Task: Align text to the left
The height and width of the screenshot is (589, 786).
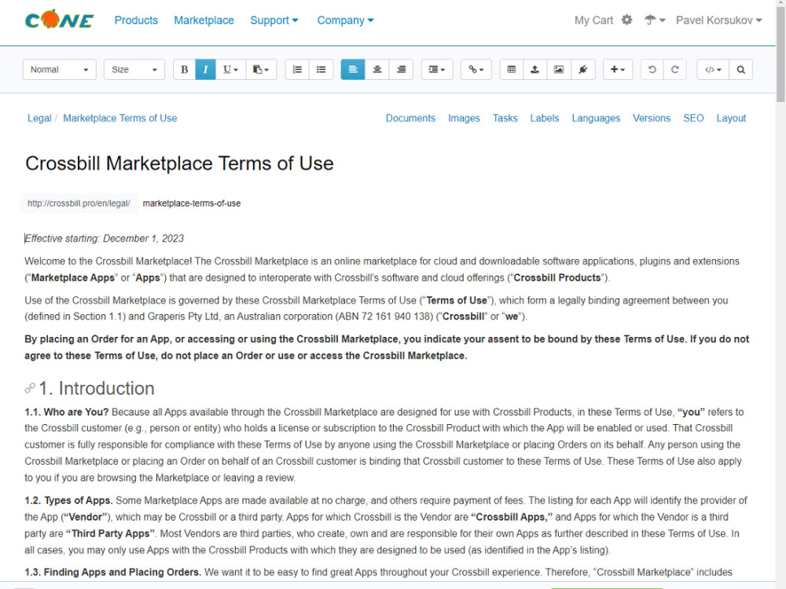Action: tap(353, 70)
